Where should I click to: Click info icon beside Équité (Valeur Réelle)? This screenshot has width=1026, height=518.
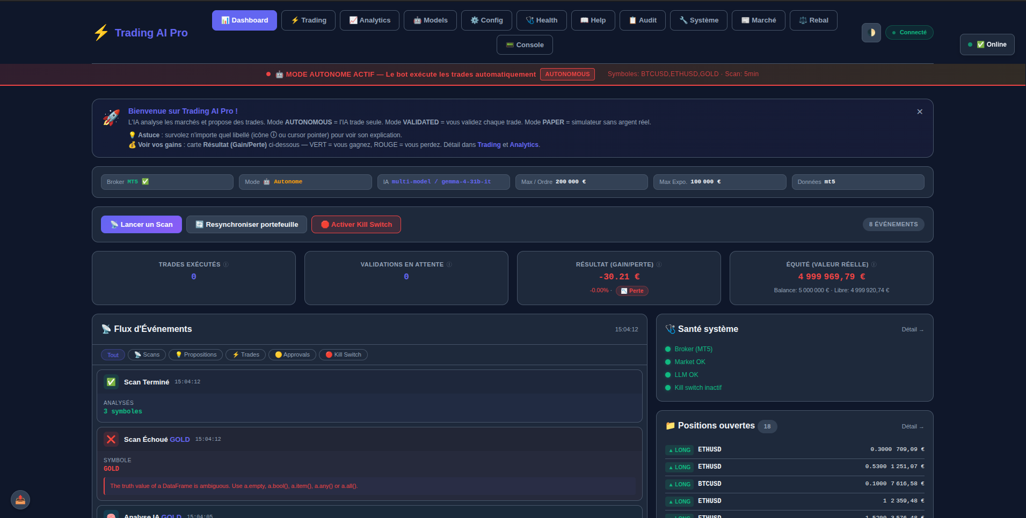pyautogui.click(x=874, y=264)
